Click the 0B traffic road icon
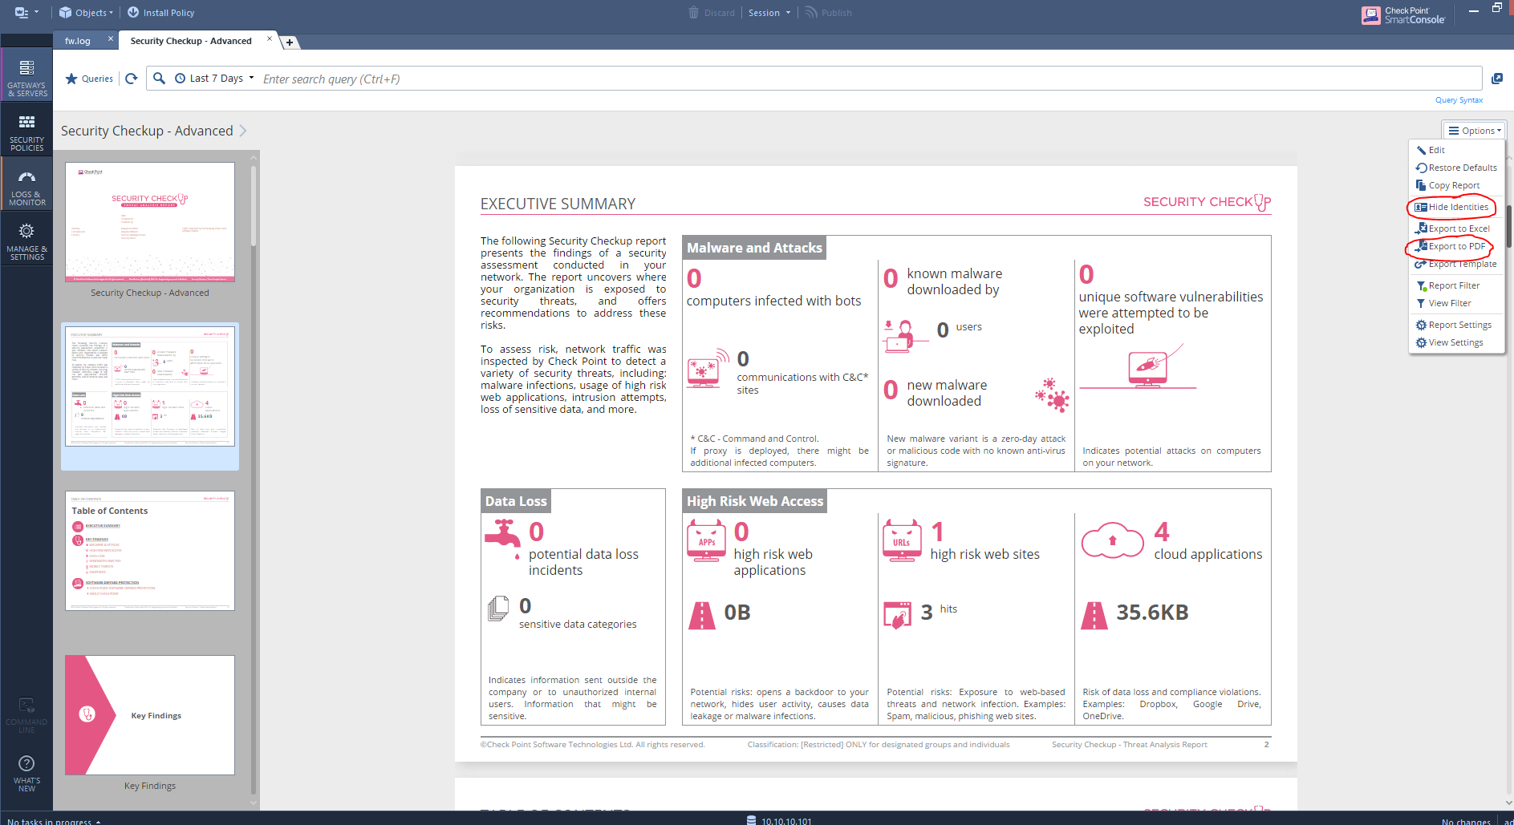 tap(702, 616)
